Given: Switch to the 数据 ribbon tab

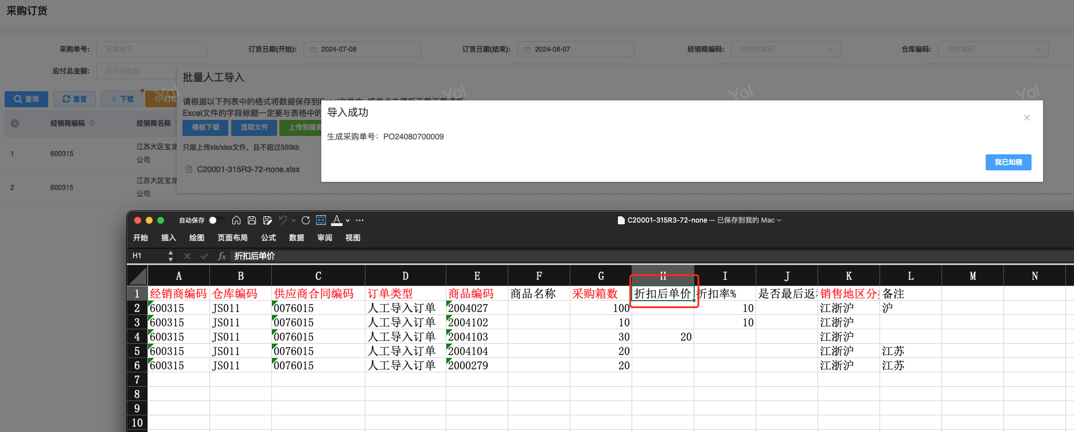Looking at the screenshot, I should coord(297,238).
